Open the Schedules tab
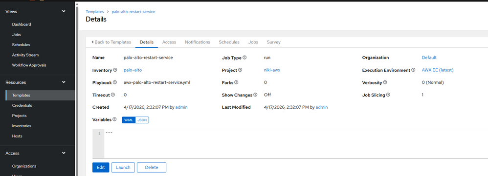Viewport: 488px width, 176px height. point(229,42)
